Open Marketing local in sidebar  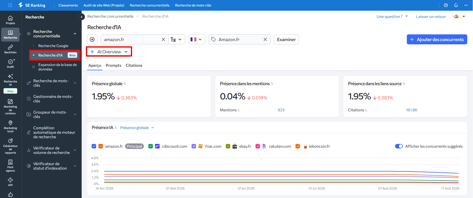click(10, 127)
